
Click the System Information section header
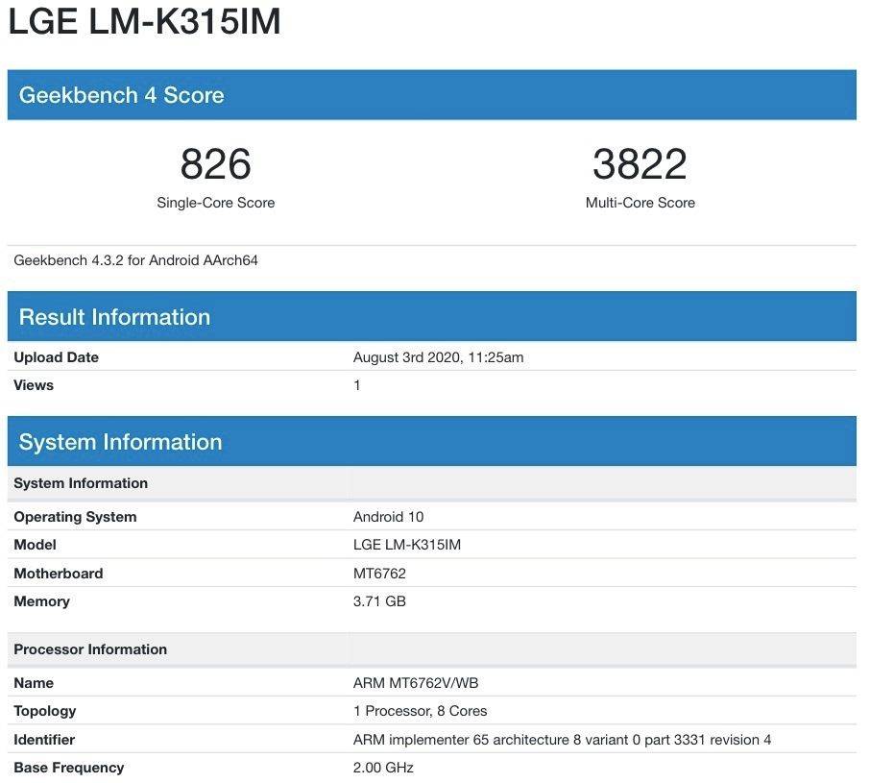pyautogui.click(x=119, y=441)
